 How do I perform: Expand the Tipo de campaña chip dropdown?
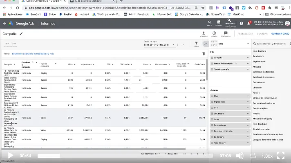(248, 70)
